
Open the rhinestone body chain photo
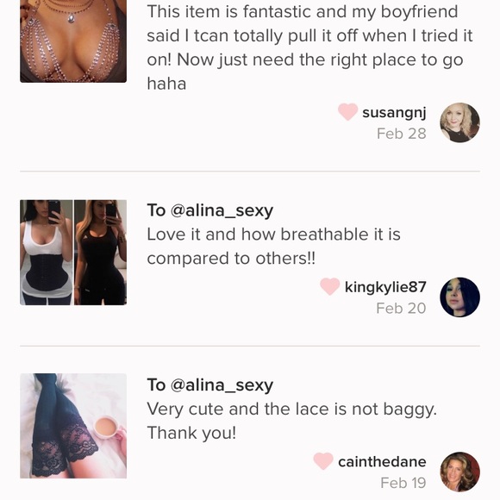pos(73,41)
